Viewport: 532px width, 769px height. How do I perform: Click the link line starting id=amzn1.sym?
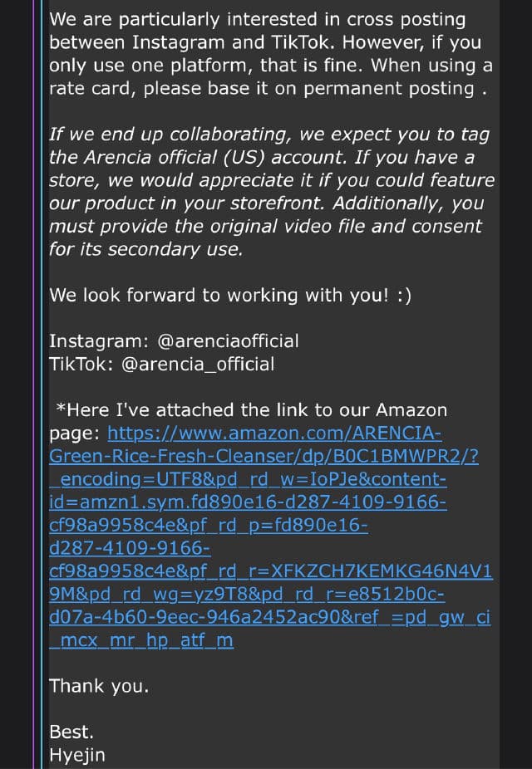click(248, 502)
